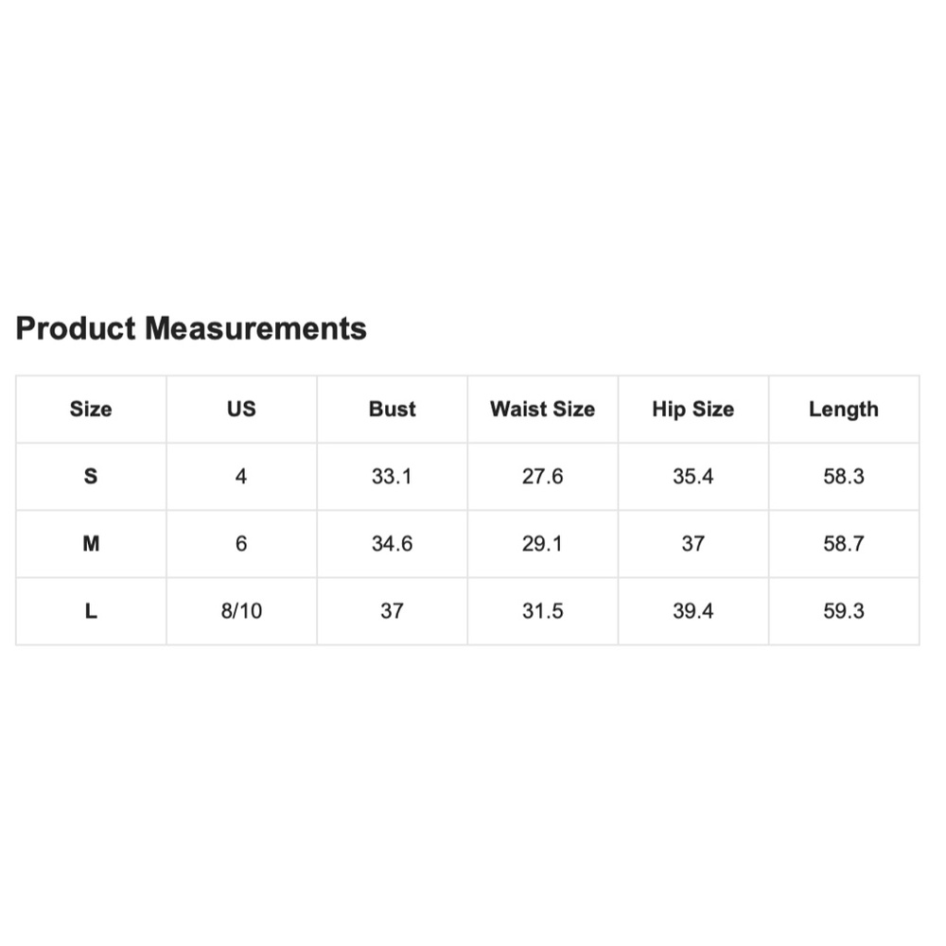
Task: Select the 33.1 bust value cell
Action: click(392, 477)
